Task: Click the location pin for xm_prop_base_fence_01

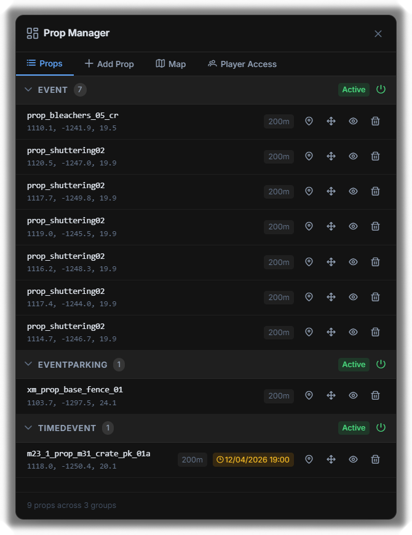Action: 309,395
